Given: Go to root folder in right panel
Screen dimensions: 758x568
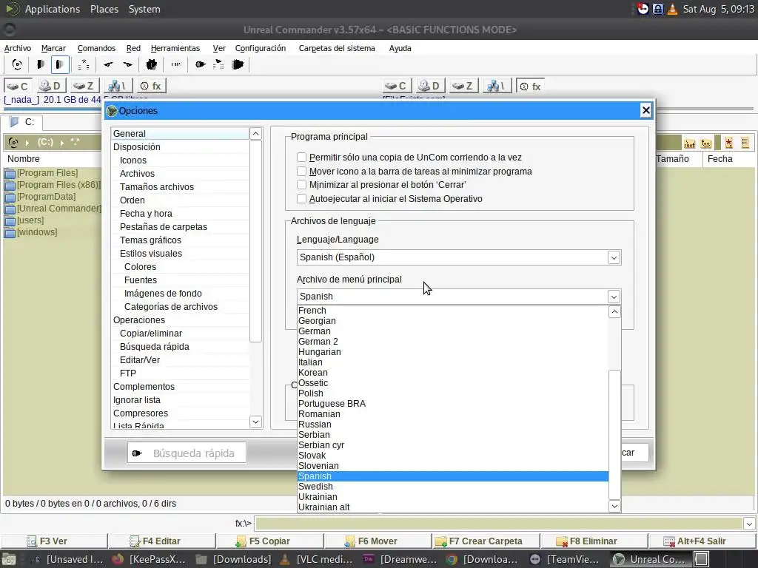Looking at the screenshot, I should tap(689, 143).
